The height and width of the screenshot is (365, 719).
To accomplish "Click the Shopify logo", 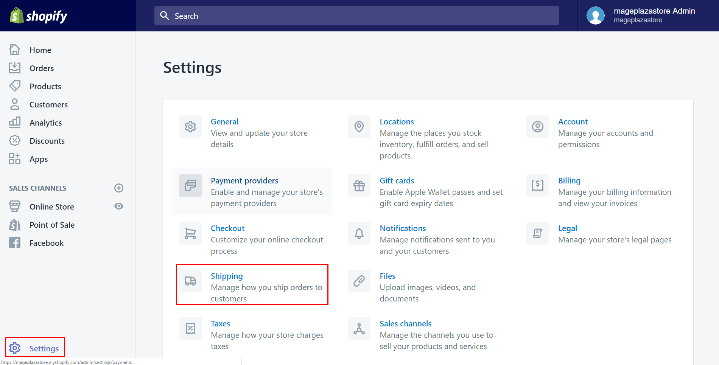I will (x=38, y=16).
